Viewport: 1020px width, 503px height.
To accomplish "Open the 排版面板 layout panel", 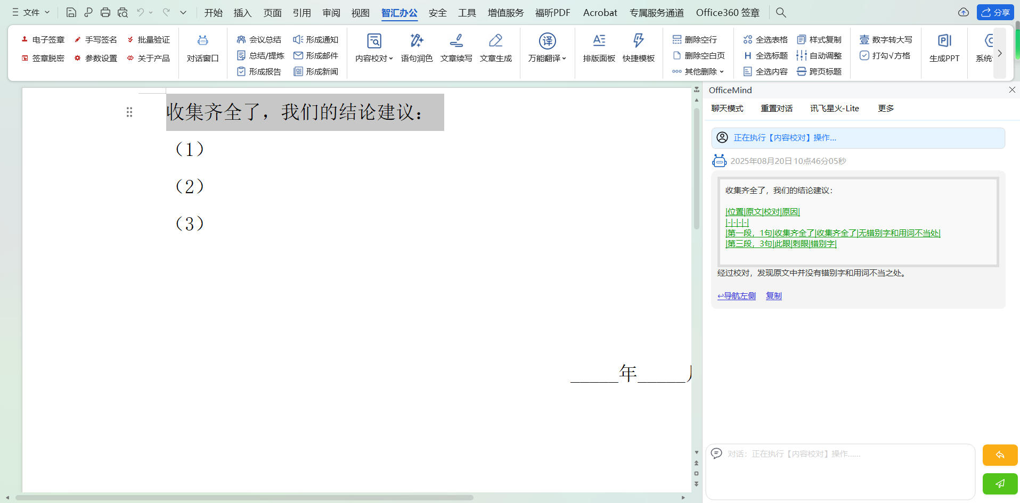I will (599, 42).
